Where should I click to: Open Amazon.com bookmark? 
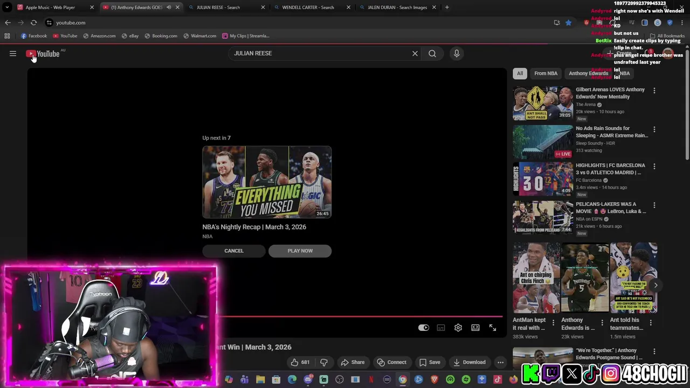(x=99, y=36)
